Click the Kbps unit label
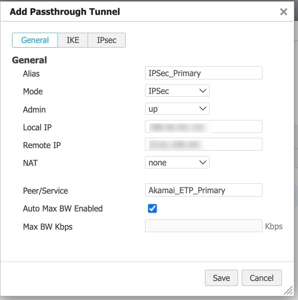 point(274,226)
